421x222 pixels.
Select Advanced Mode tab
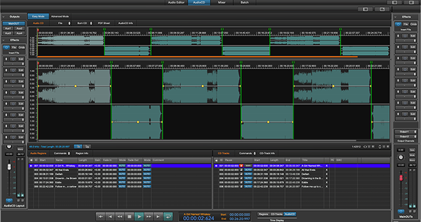pos(60,16)
